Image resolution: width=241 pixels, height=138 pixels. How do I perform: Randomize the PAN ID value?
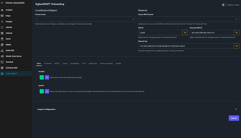click(x=185, y=33)
